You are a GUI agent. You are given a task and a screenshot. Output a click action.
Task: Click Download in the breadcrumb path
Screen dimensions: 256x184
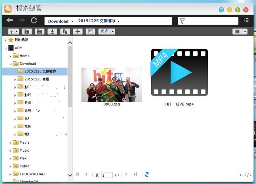[58, 21]
